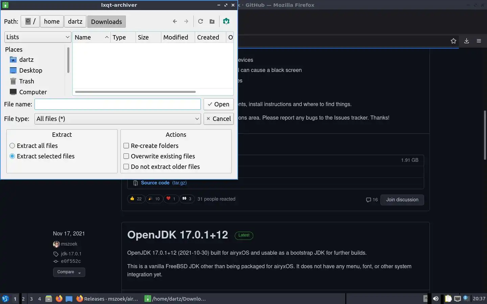The height and width of the screenshot is (304, 487).
Task: Click the Open button
Action: 218,104
